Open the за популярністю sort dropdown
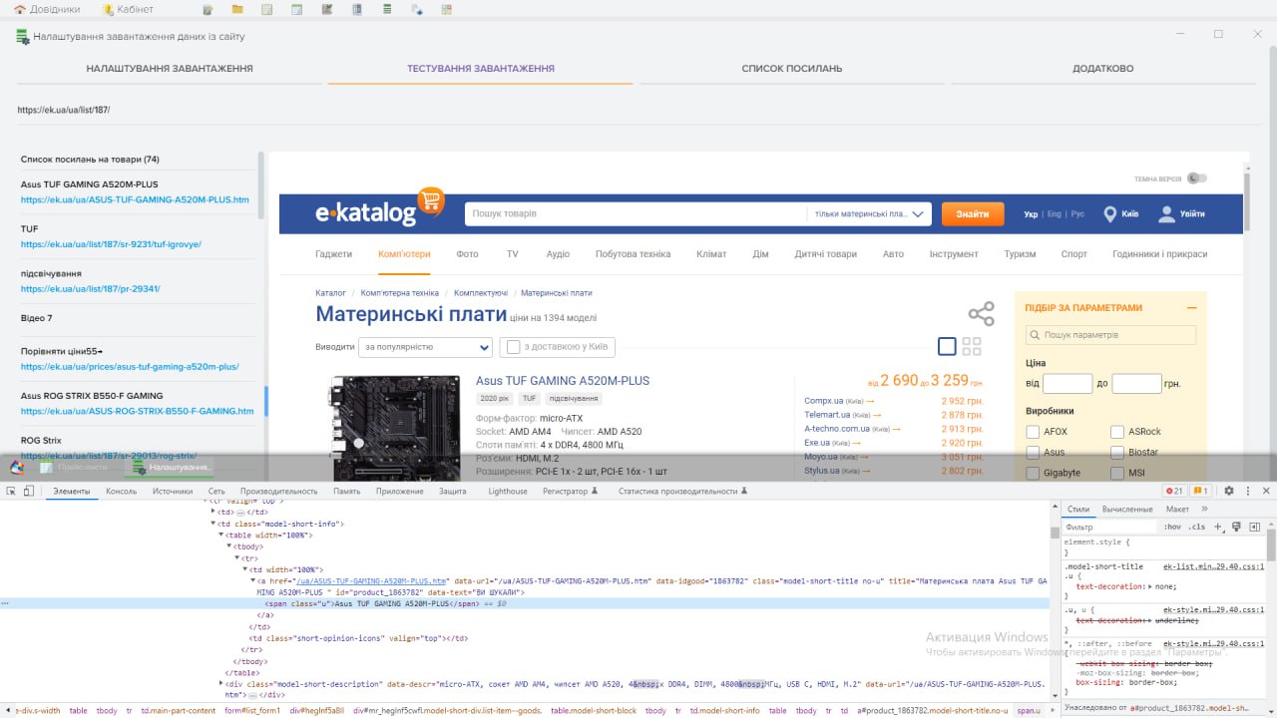 click(426, 347)
